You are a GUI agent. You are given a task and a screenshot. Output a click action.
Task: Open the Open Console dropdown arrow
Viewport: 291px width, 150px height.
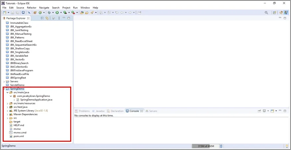[x=276, y=111]
